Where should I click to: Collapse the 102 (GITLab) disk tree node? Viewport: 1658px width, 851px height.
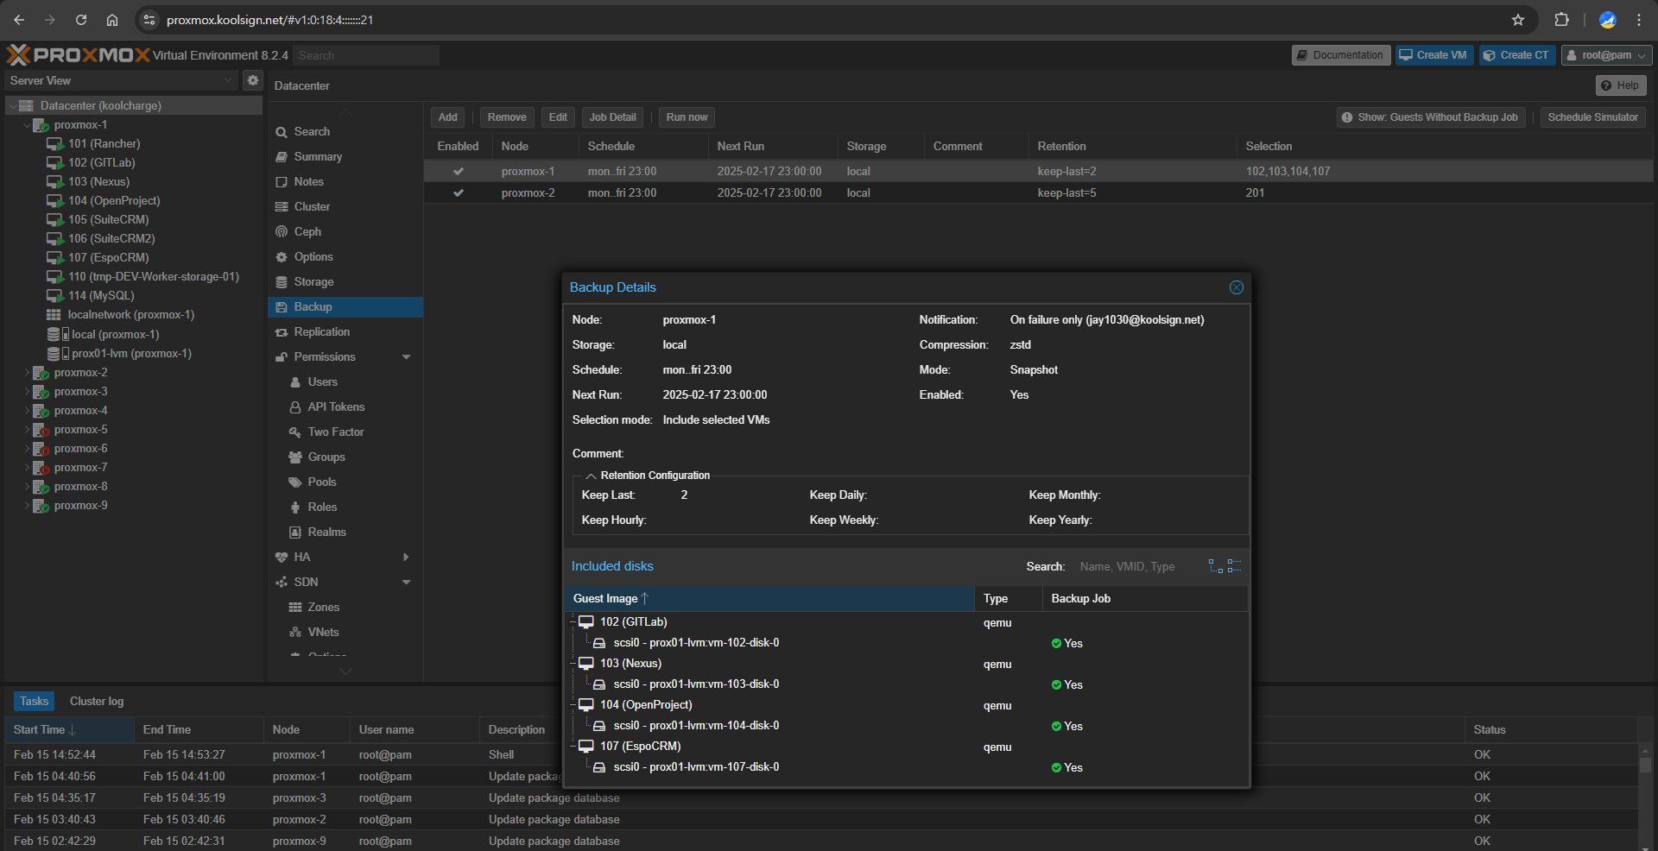tap(573, 621)
